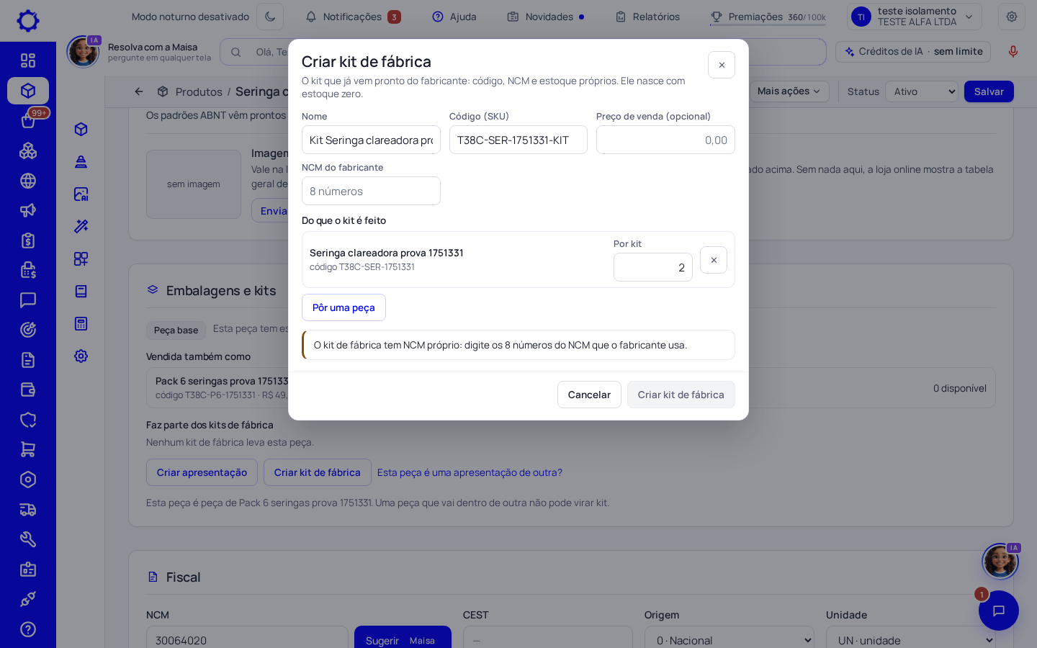Click the Criar apresentação button
This screenshot has width=1037, height=648.
click(x=202, y=472)
